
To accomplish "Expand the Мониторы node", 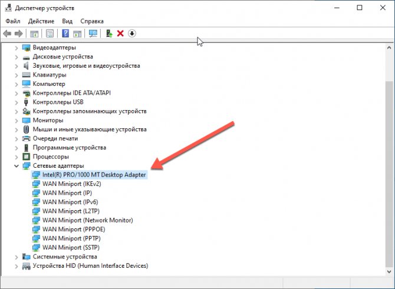I will pyautogui.click(x=17, y=121).
